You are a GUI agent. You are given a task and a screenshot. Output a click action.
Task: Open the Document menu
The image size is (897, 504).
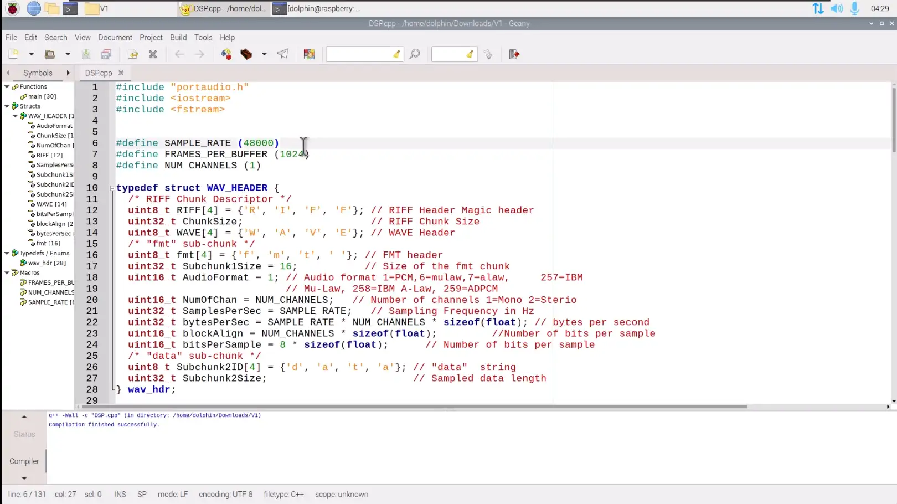(115, 38)
